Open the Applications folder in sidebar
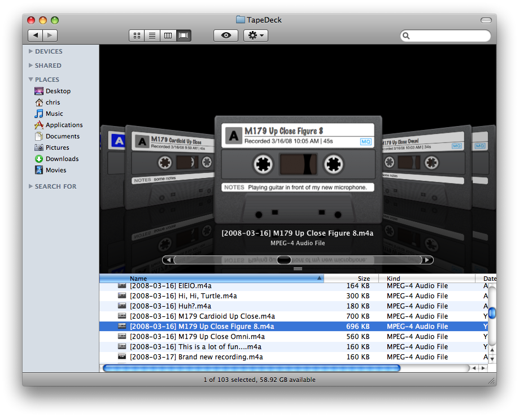This screenshot has width=519, height=417. (59, 125)
